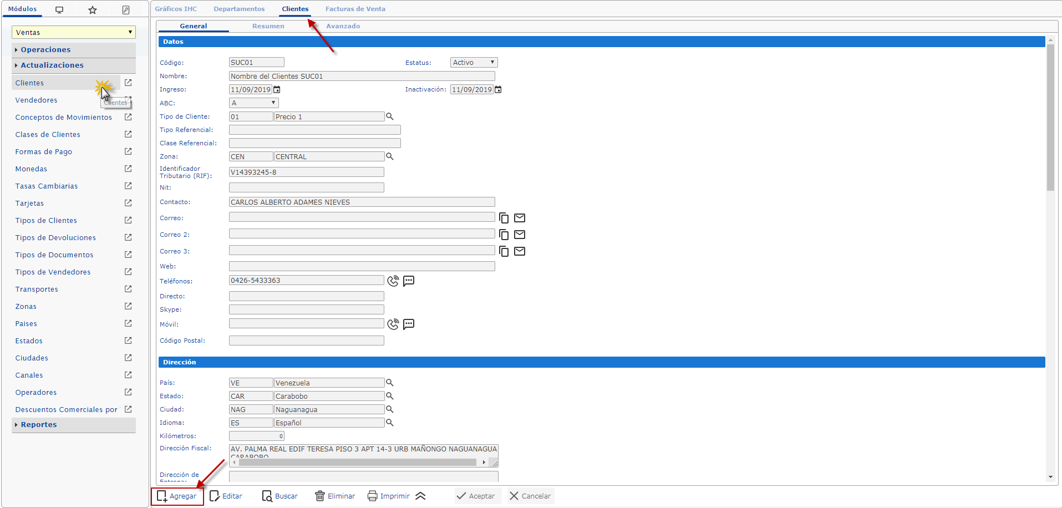The width and height of the screenshot is (1062, 508).
Task: Switch to the Departamentos tab
Action: 239,9
